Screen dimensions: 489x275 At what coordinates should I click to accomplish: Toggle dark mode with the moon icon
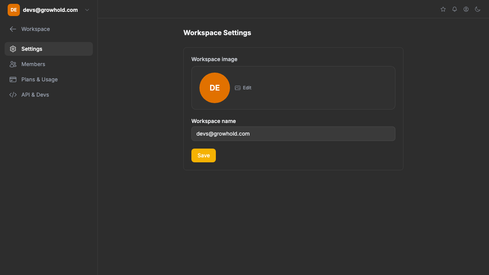(x=478, y=9)
